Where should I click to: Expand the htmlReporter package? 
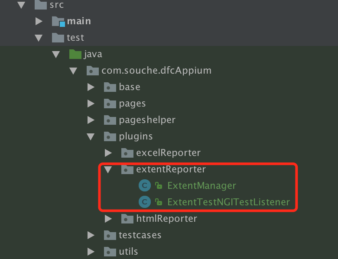coord(108,219)
